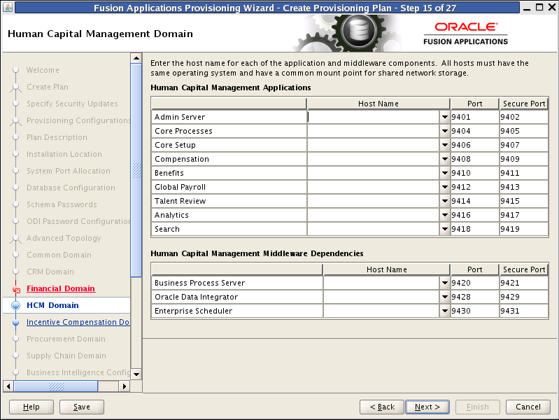The width and height of the screenshot is (559, 420).
Task: Click sidebar scroll left arrow
Action: (8, 386)
